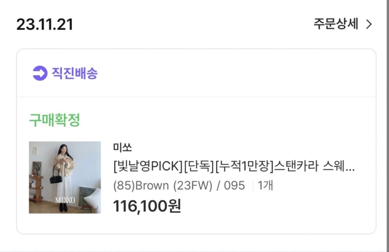
Task: Click the dark scrollbar strip at right edge
Action: 387,126
